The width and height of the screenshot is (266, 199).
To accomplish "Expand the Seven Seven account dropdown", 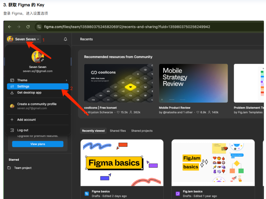I will (x=24, y=39).
